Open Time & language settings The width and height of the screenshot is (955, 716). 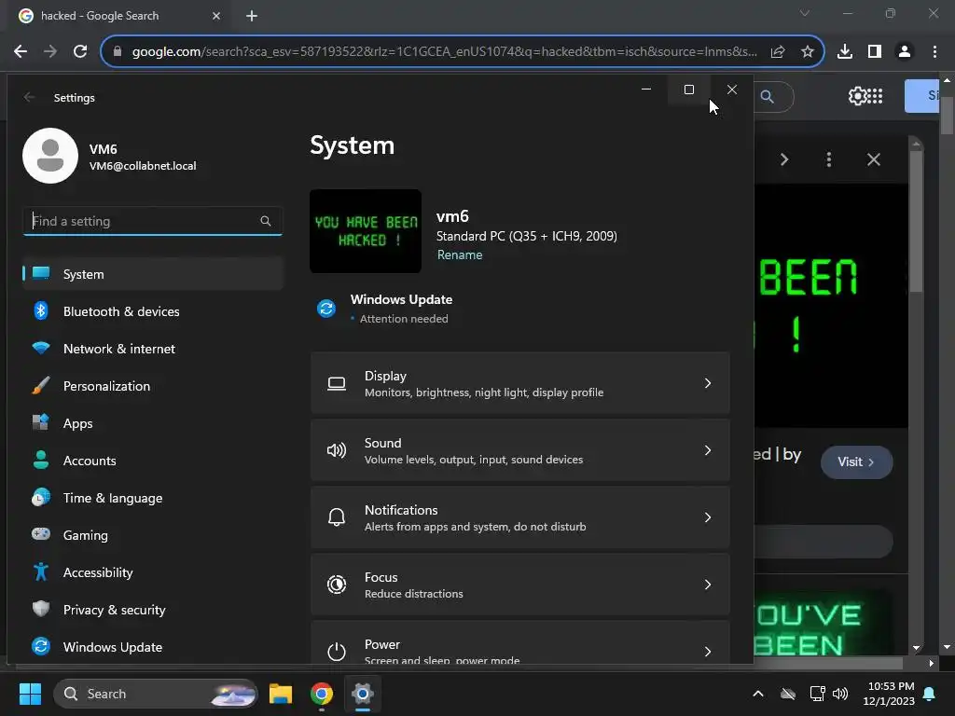click(x=153, y=498)
